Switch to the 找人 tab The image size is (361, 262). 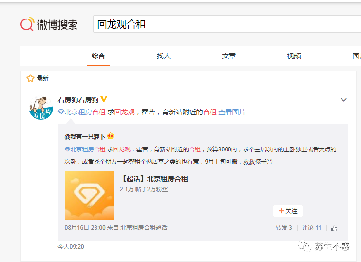pos(164,56)
